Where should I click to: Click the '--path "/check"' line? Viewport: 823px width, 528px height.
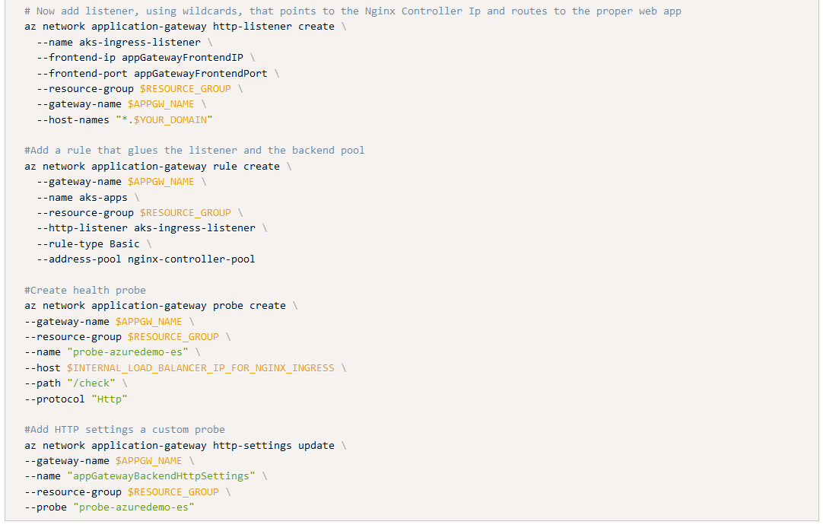[x=76, y=383]
